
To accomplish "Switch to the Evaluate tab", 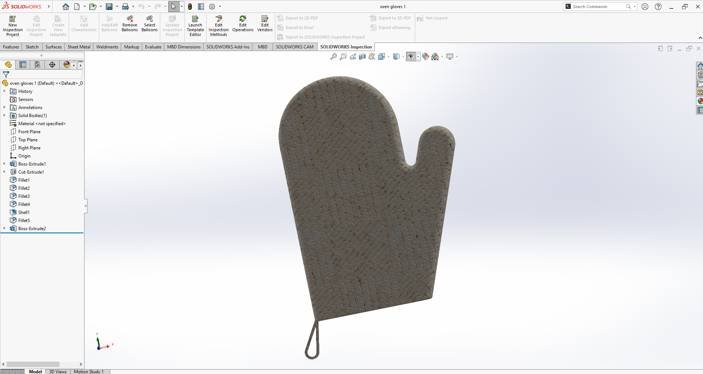I will point(153,47).
